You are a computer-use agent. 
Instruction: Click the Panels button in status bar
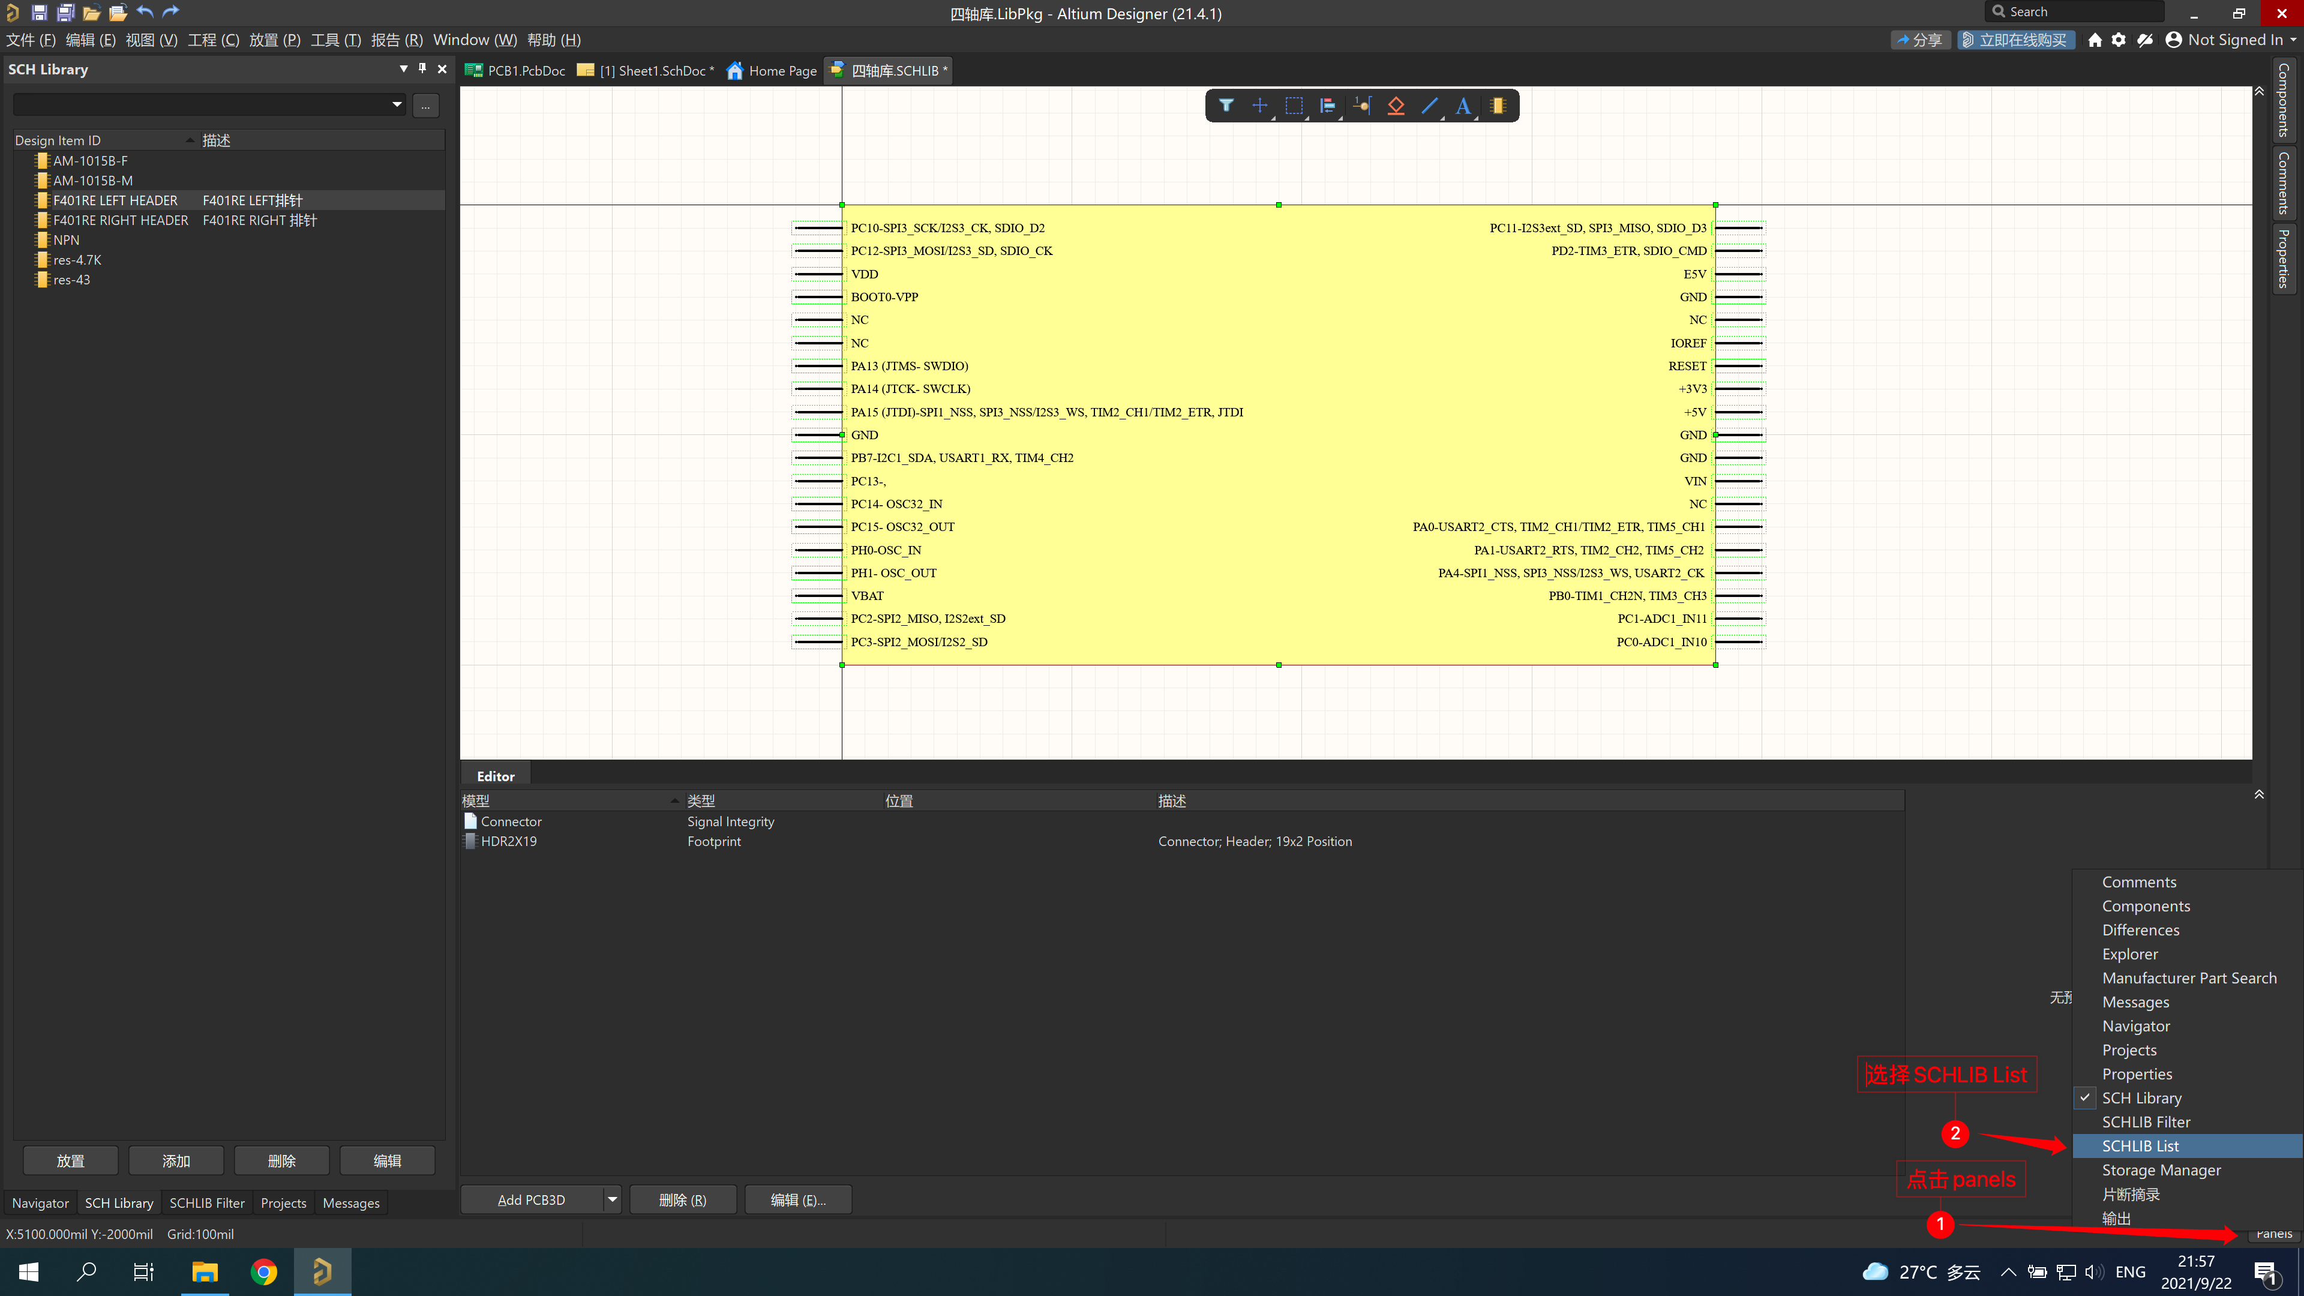(x=2273, y=1235)
